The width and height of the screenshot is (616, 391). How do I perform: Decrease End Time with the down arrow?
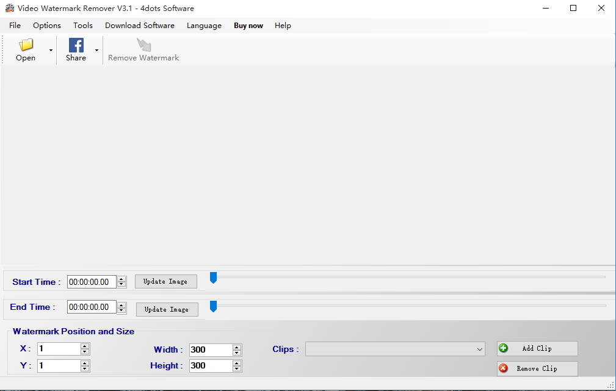(x=121, y=310)
